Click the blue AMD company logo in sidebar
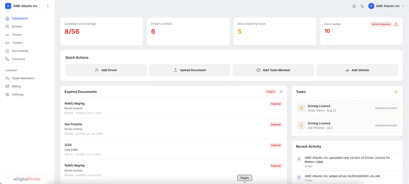Screen dimensions: 409x184 [x=8, y=6]
